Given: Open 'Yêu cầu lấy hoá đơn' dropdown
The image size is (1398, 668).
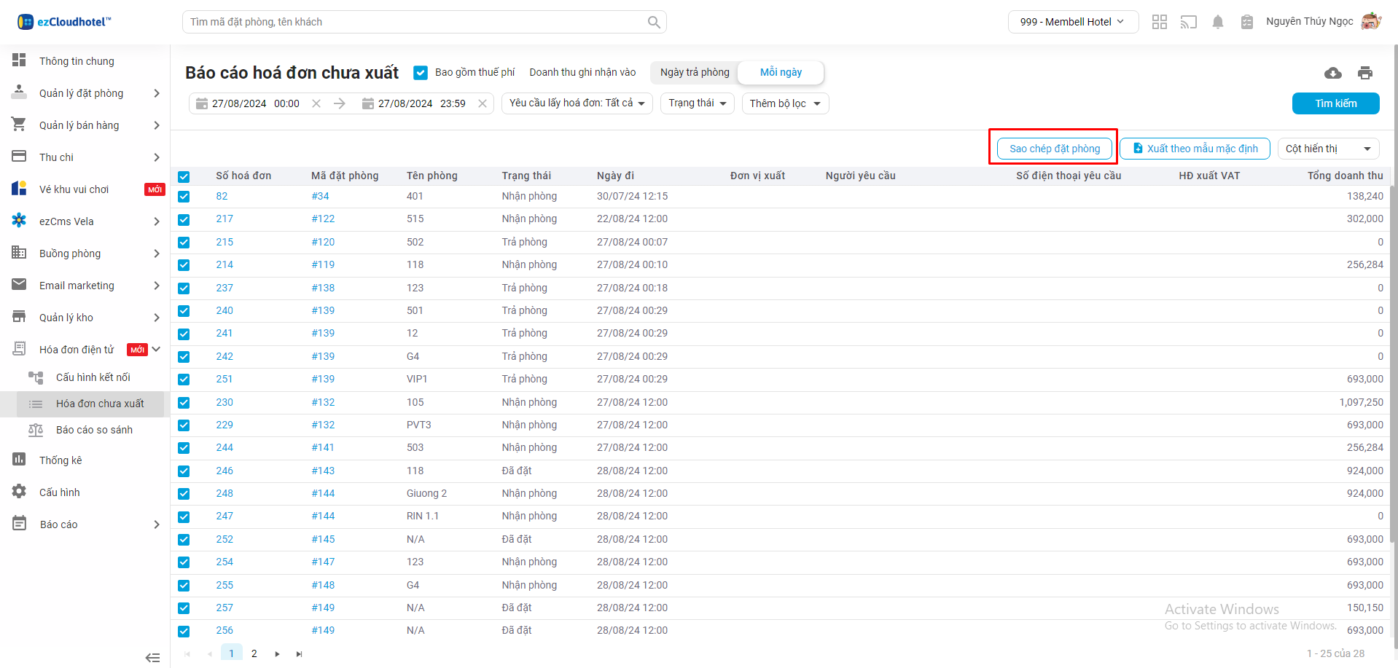Looking at the screenshot, I should pos(577,103).
